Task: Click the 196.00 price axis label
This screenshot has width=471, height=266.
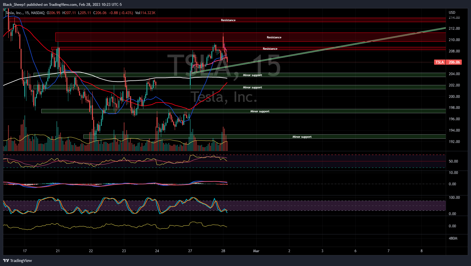Action: coord(454,119)
